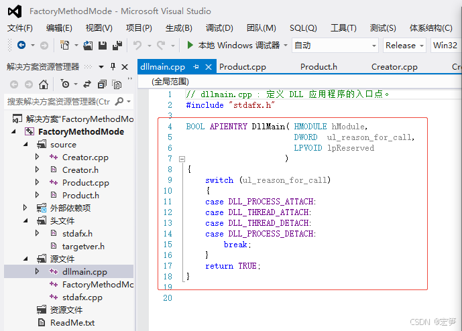Collapse the FactoryMethodMode project node
Screen dimensions: 462x331
(x=13, y=131)
